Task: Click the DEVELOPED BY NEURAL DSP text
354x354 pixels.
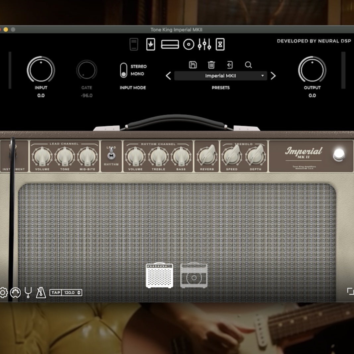Action: (x=314, y=41)
